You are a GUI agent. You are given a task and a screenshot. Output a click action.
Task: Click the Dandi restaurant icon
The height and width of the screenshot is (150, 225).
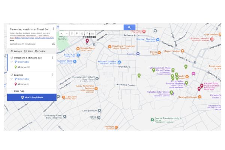159,52
